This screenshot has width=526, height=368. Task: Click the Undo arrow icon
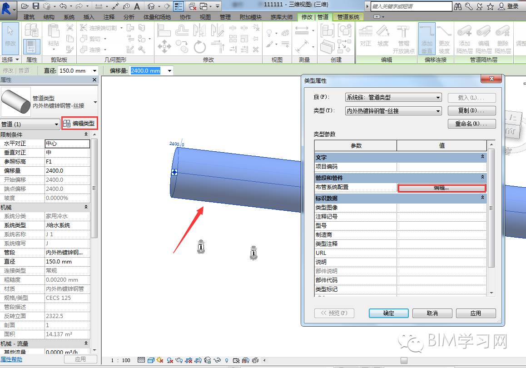(x=62, y=6)
